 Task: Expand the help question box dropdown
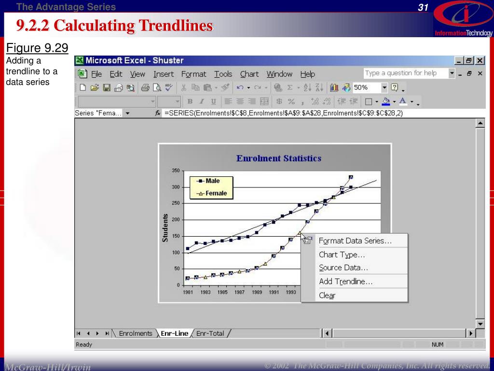452,73
